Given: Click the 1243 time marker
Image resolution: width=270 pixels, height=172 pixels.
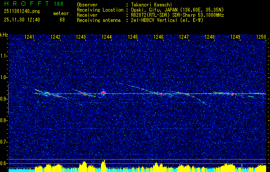Looking at the screenshot, I should click(81, 37).
